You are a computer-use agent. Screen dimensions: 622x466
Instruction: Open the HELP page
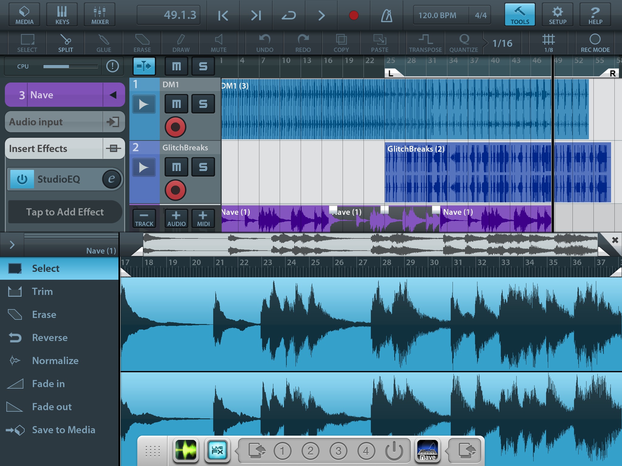coord(595,15)
